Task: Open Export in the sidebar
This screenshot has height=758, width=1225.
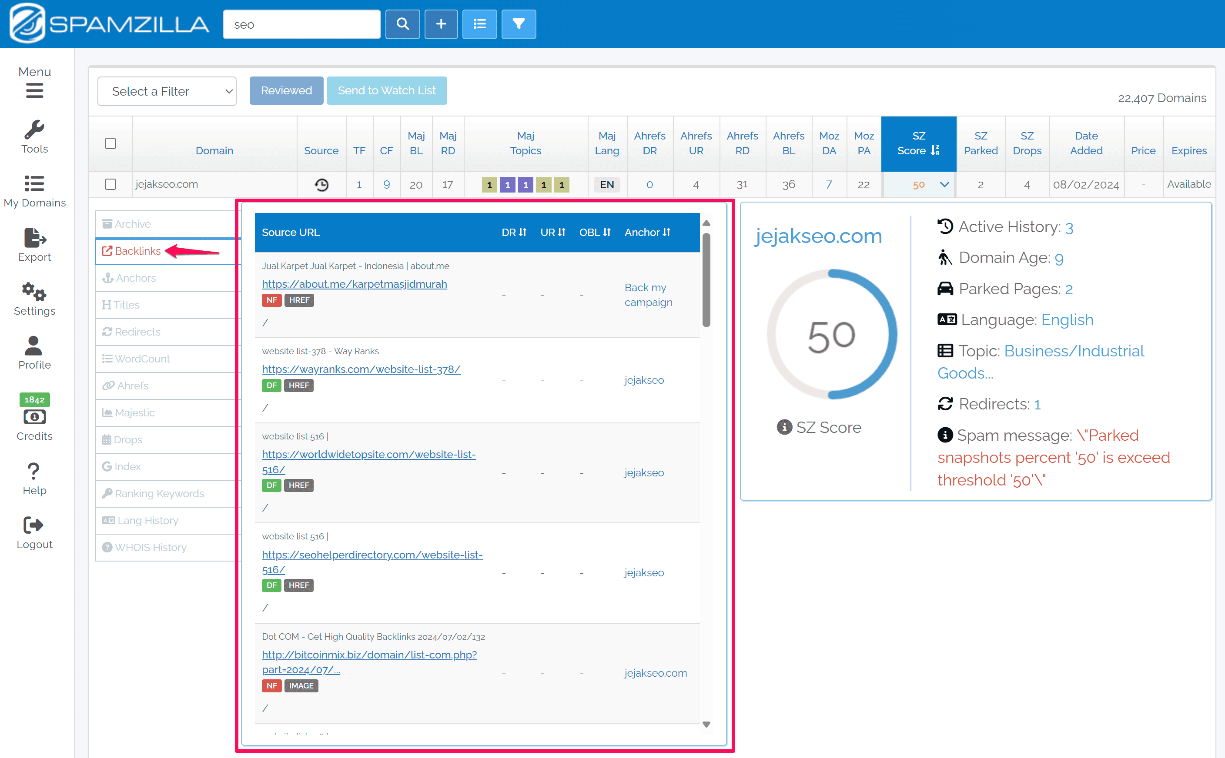Action: (35, 245)
